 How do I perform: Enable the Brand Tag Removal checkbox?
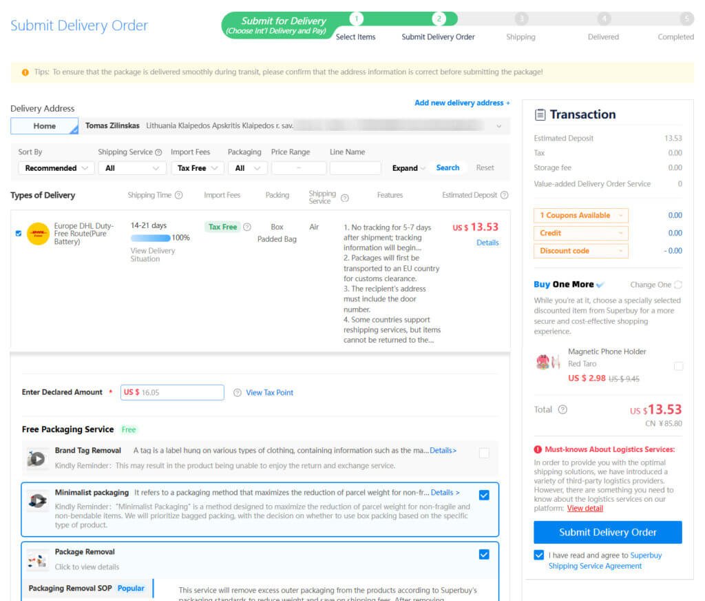click(x=484, y=453)
